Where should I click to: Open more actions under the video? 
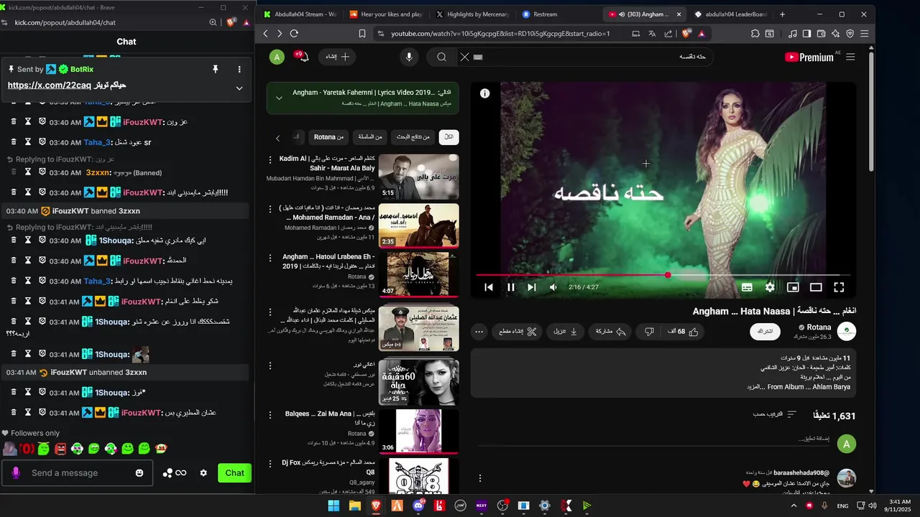click(x=479, y=332)
